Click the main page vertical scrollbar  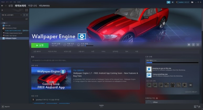pos(202,19)
